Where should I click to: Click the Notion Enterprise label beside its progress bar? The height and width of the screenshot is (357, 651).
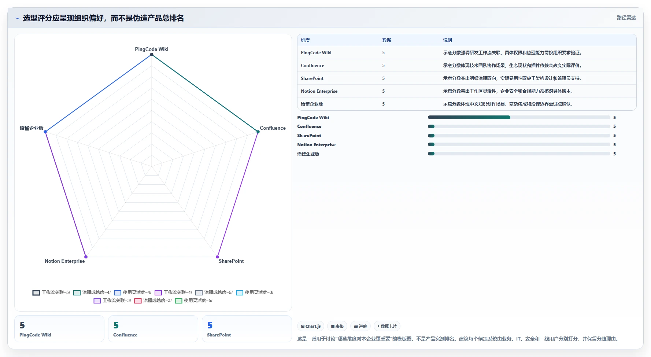317,145
